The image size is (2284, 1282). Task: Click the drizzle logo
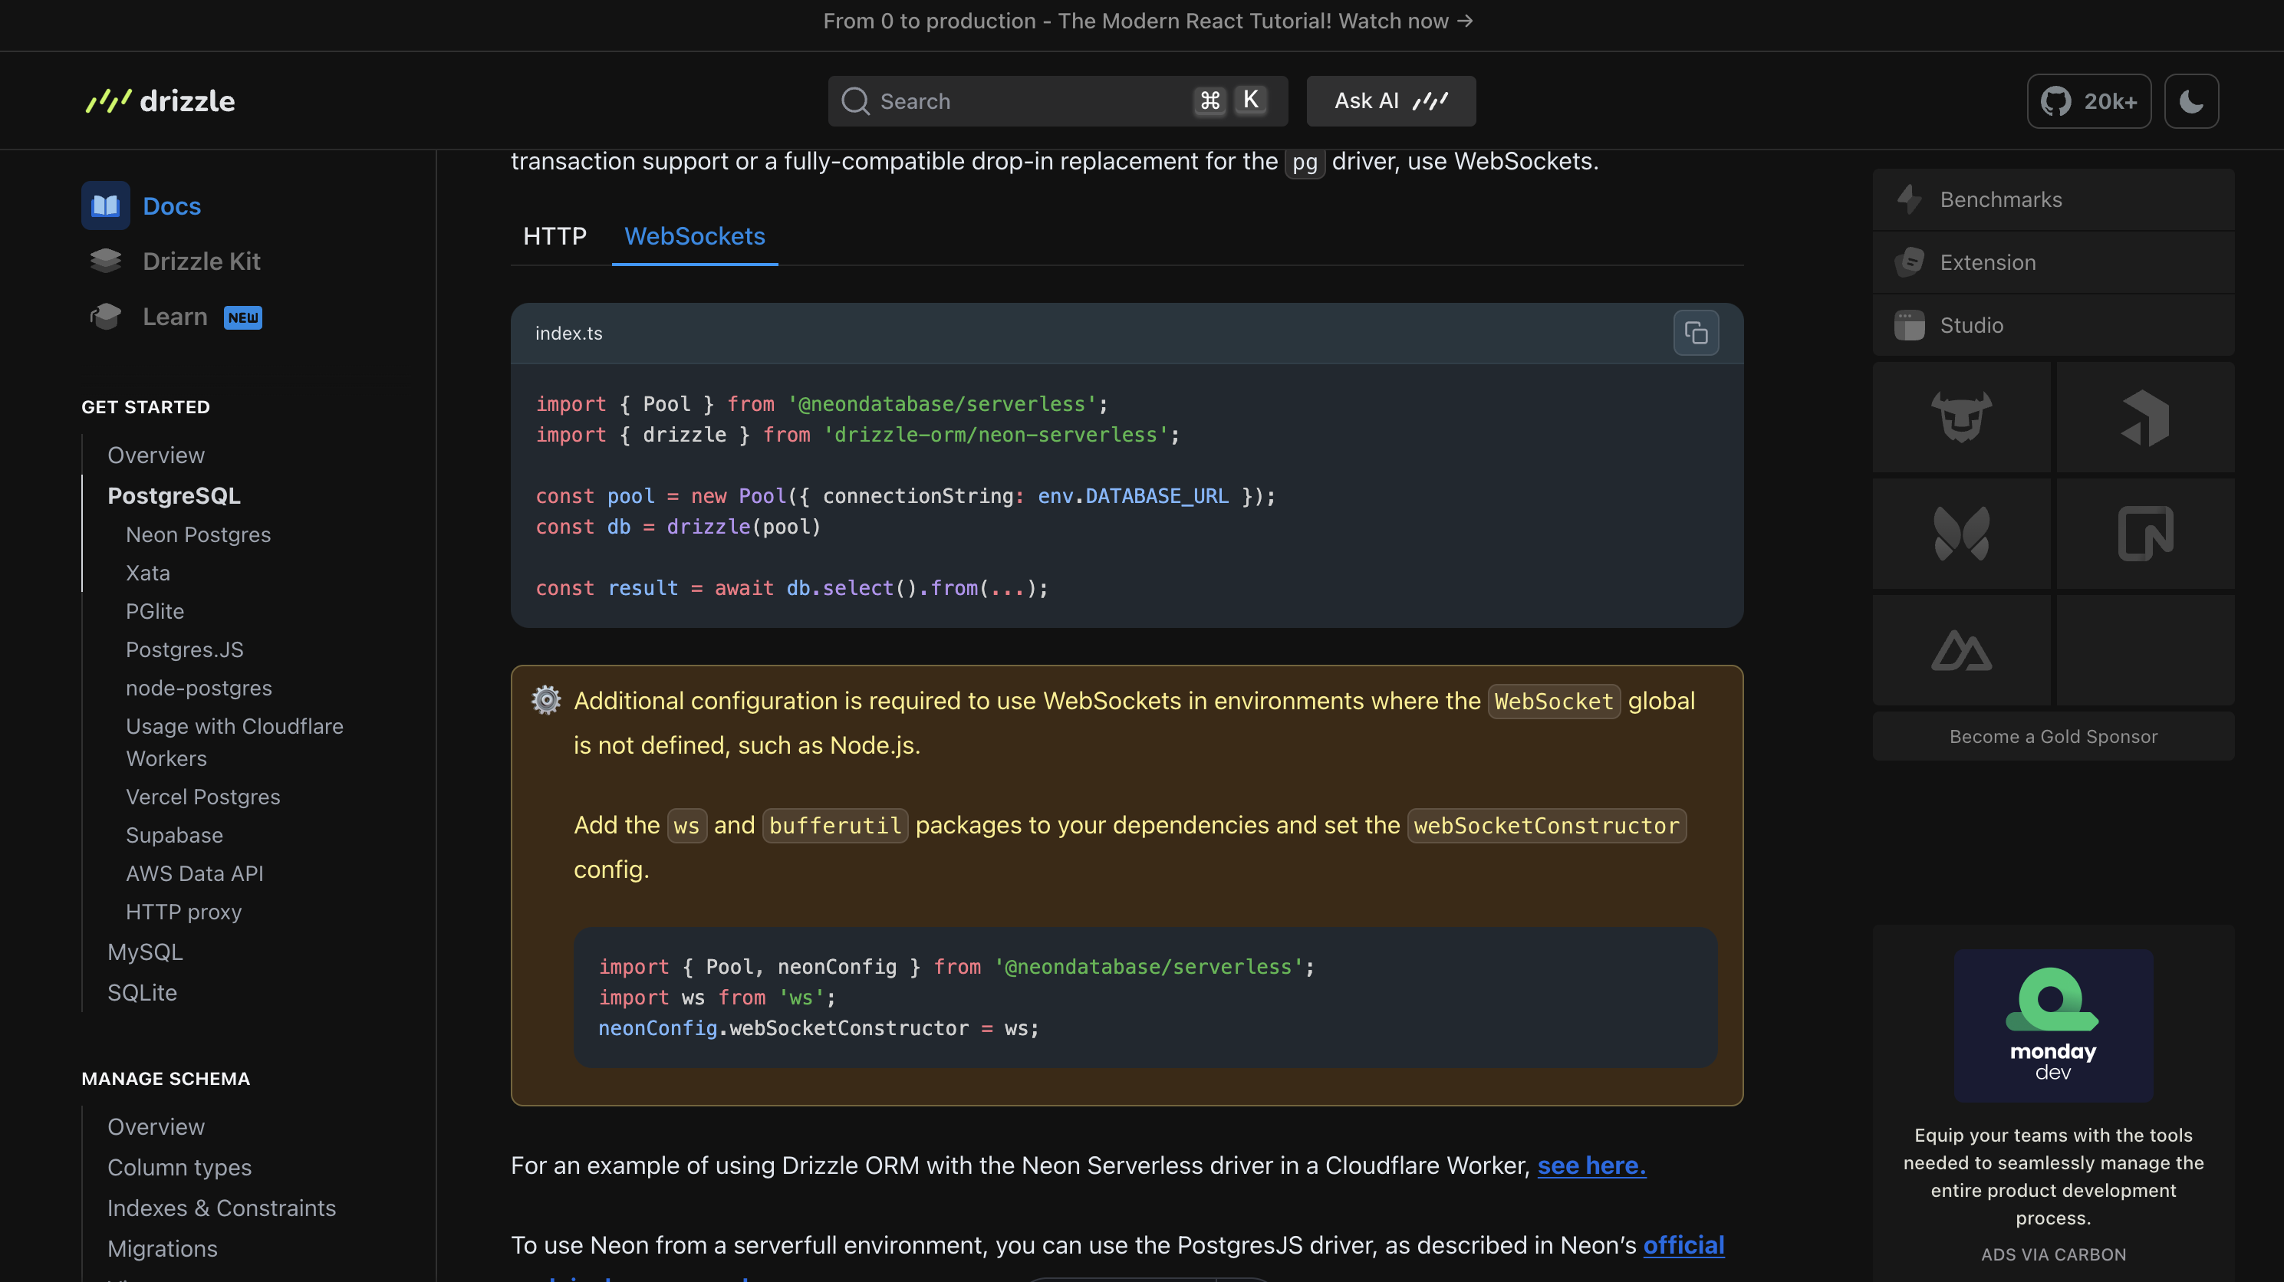160,101
